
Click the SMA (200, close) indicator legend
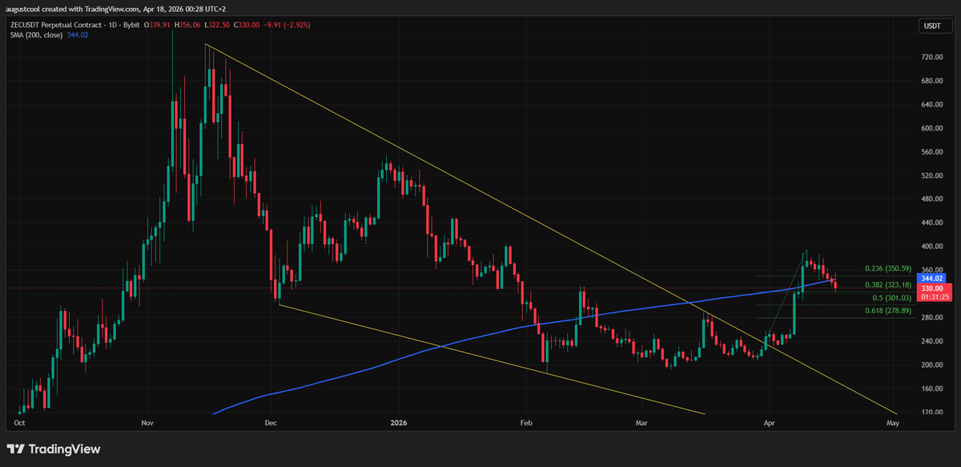point(35,36)
